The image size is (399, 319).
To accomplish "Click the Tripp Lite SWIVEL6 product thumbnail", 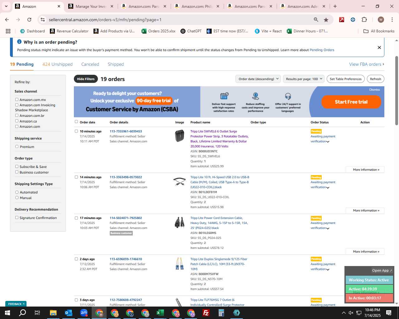I will click(180, 136).
